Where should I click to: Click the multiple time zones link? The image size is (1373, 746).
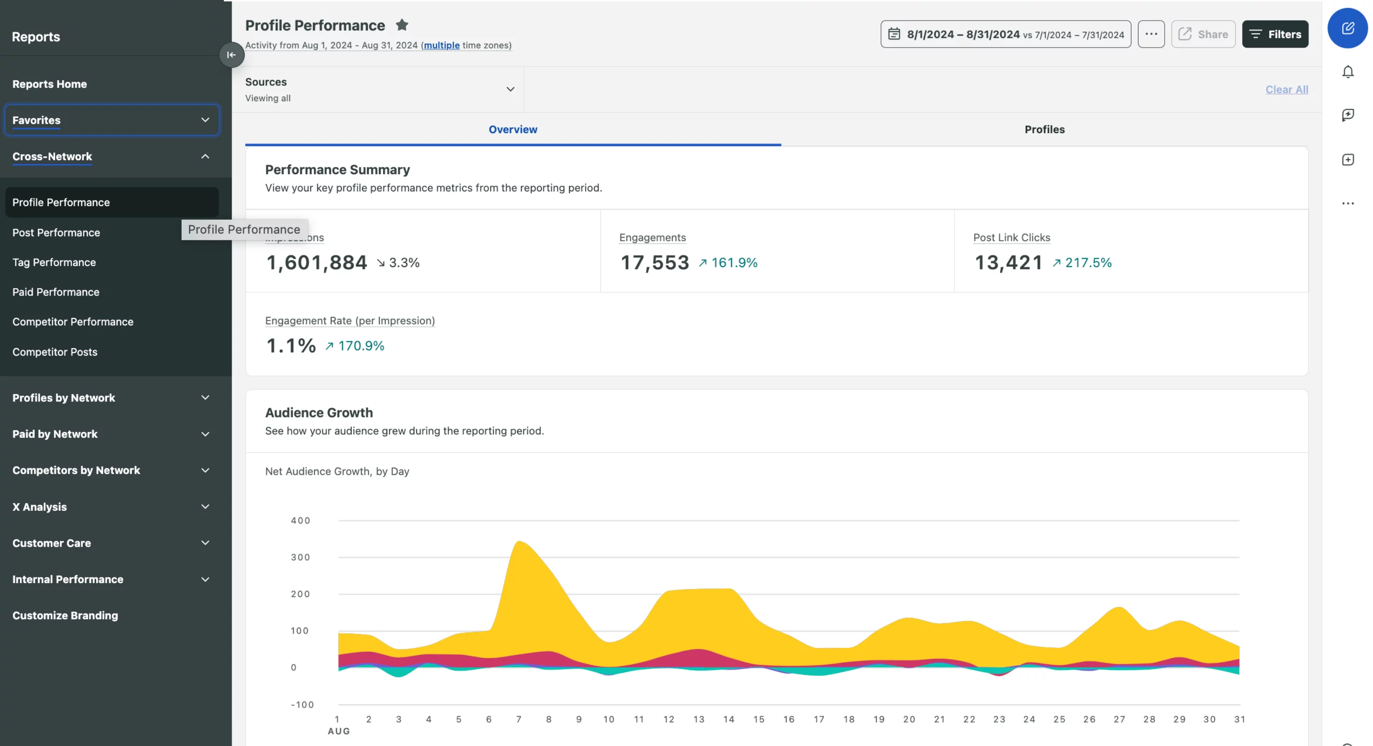point(441,45)
